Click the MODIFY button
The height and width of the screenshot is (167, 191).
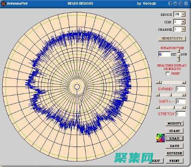(174, 123)
